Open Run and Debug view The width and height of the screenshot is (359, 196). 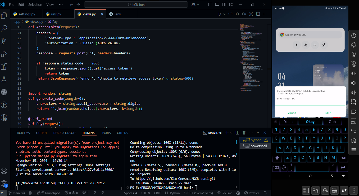click(4, 54)
